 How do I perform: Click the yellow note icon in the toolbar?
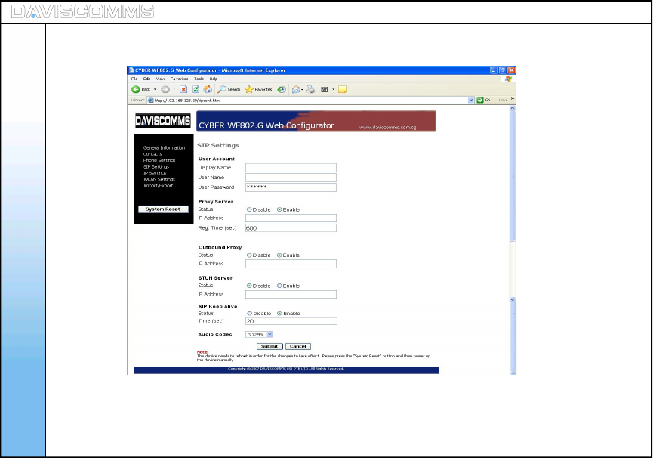(342, 89)
